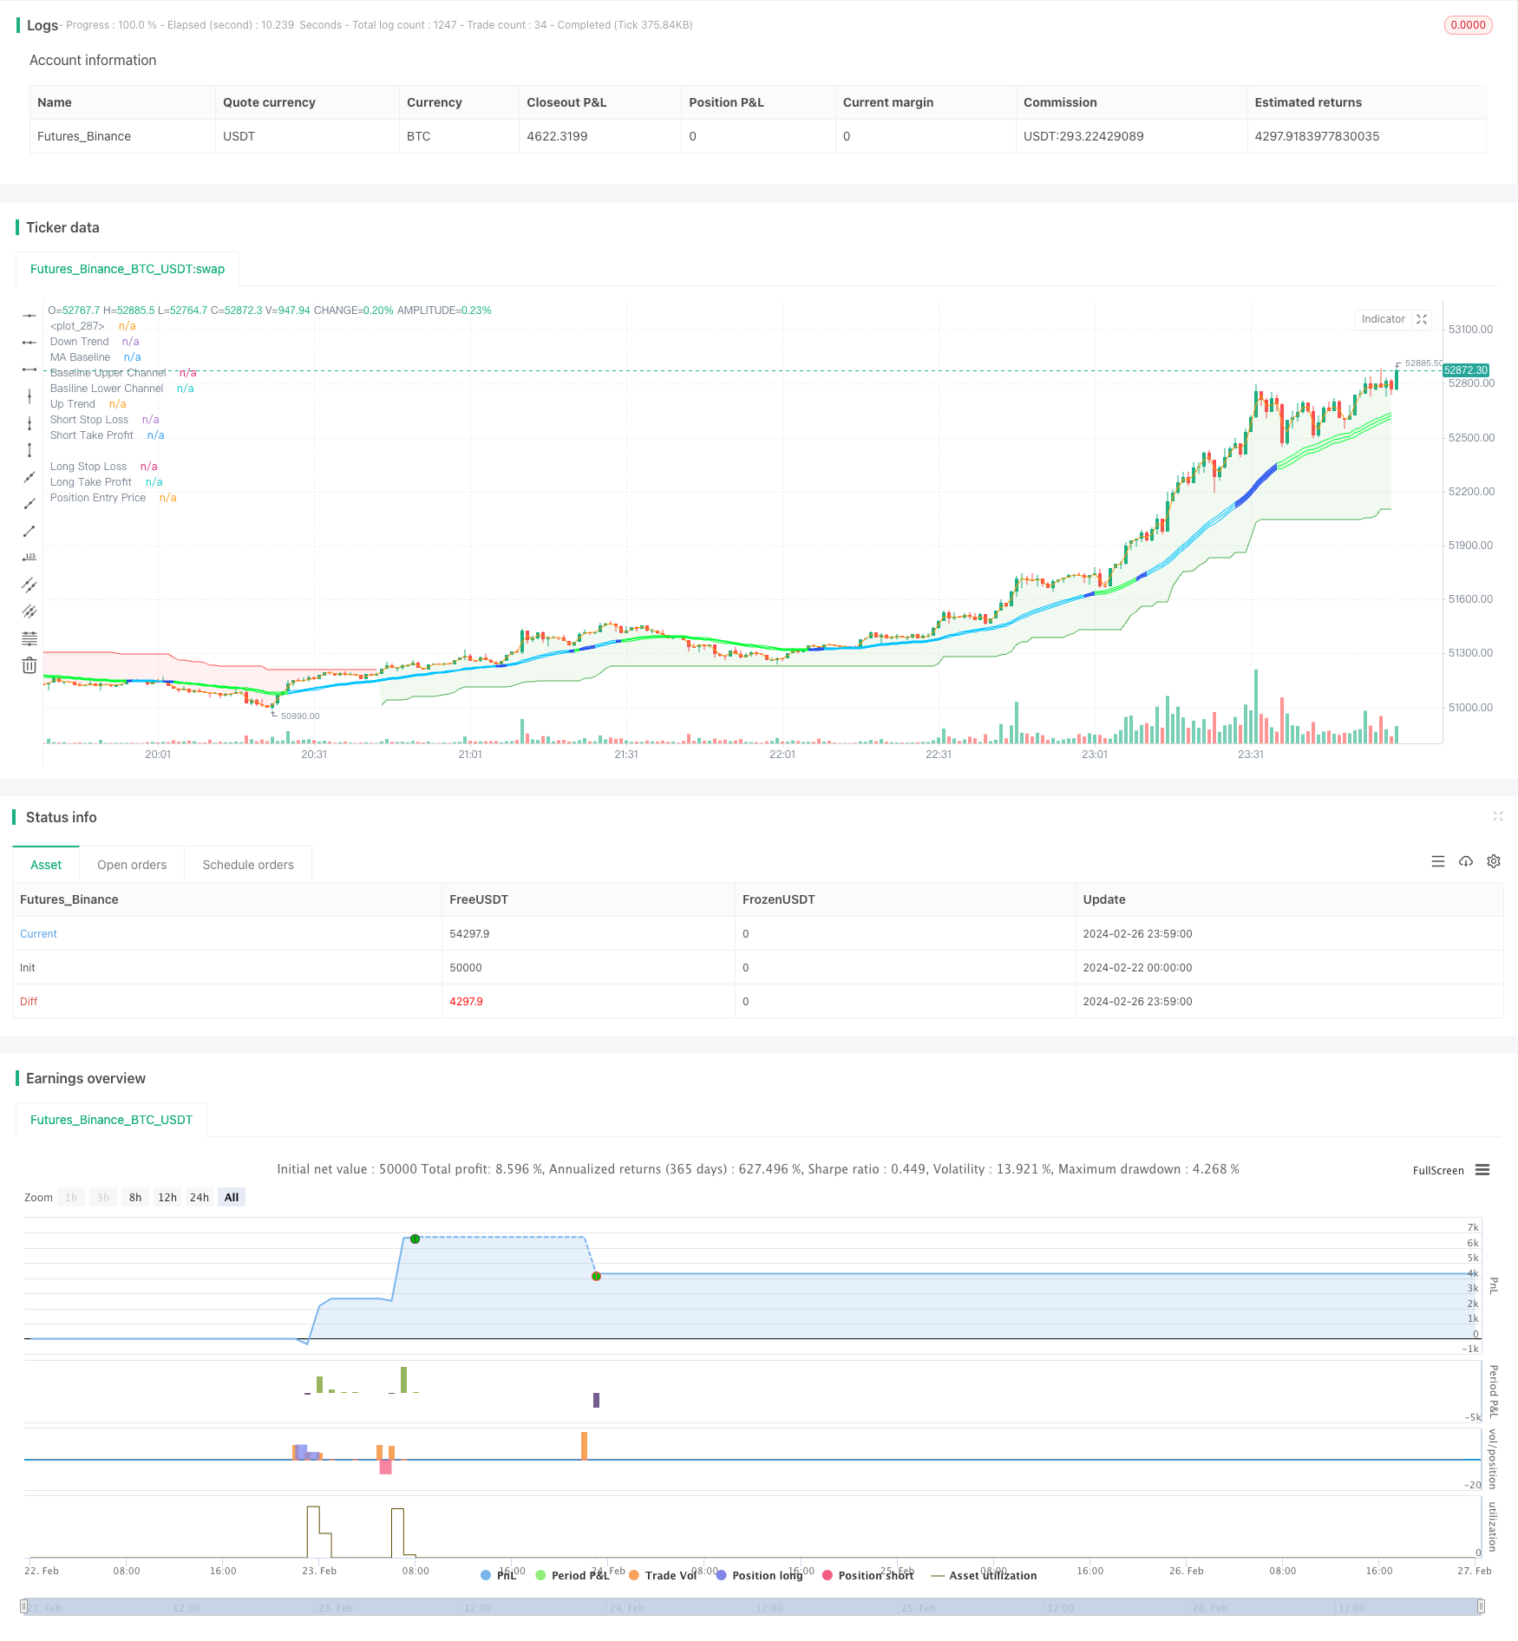The image size is (1518, 1641).
Task: Toggle the Trade Vol series legend item
Action: coord(663,1575)
